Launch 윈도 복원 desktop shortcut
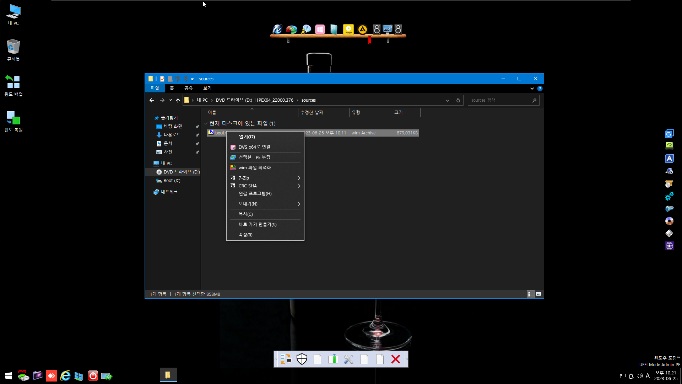This screenshot has height=384, width=682. tap(13, 121)
